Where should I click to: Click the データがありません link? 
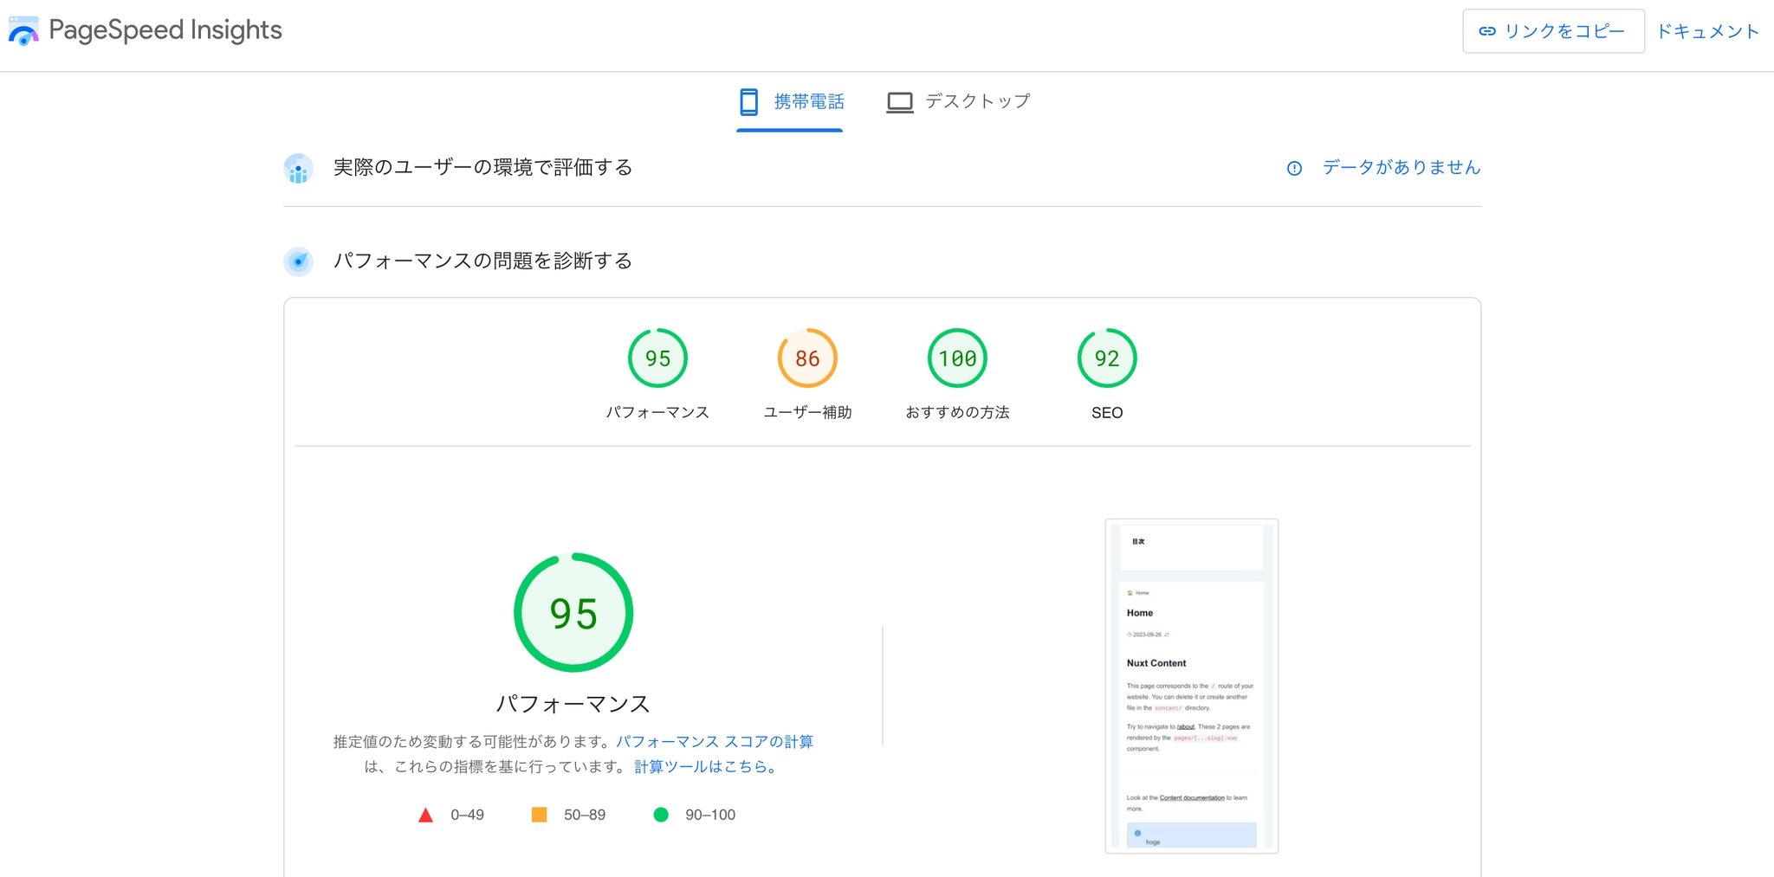coord(1402,167)
